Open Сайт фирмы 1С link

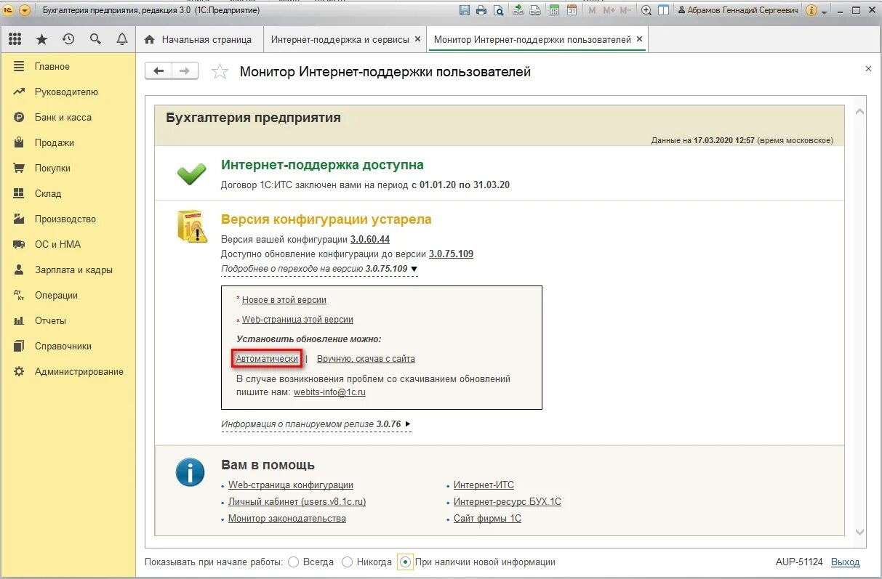pos(487,518)
